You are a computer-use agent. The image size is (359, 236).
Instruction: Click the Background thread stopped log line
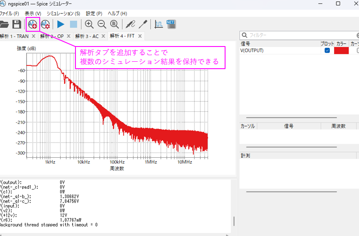click(x=49, y=225)
